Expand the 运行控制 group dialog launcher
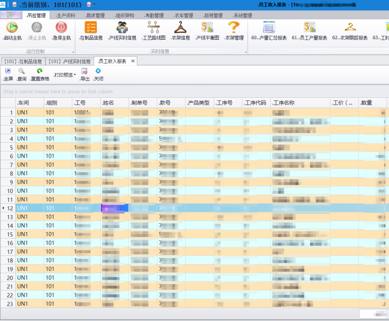Viewport: 389px width, 321px height. 73,52
